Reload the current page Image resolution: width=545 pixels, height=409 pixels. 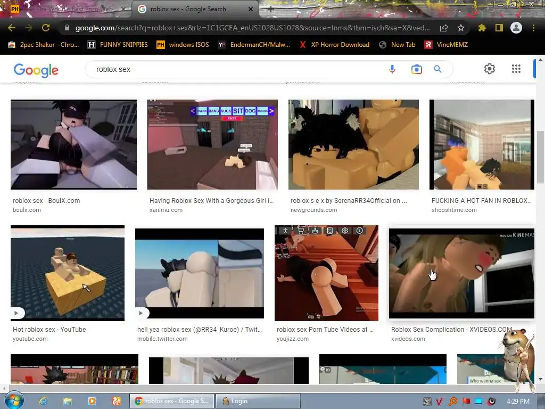click(46, 28)
